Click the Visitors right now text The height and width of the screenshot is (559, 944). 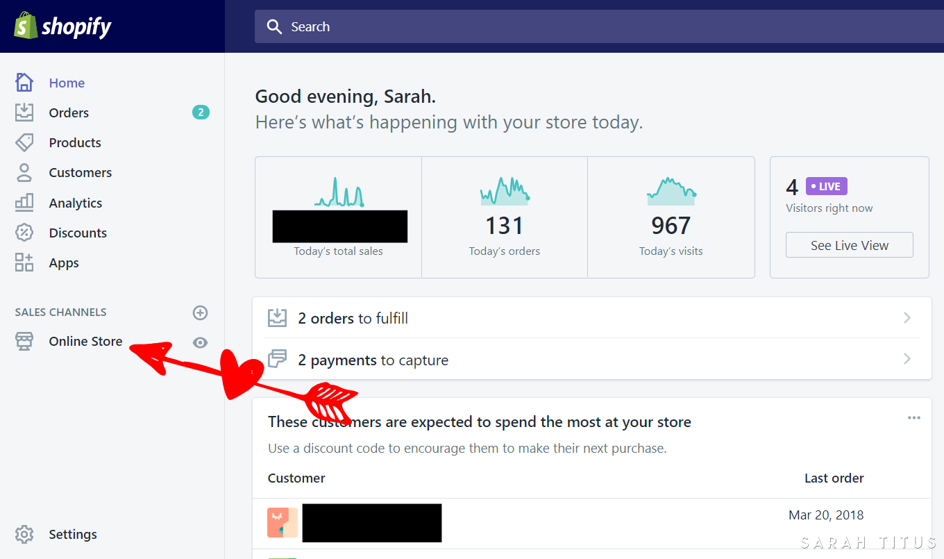(x=829, y=208)
